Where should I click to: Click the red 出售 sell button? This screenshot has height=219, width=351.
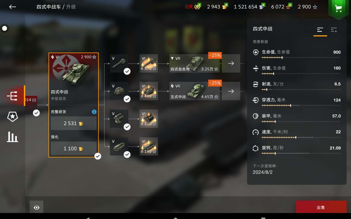tap(321, 207)
